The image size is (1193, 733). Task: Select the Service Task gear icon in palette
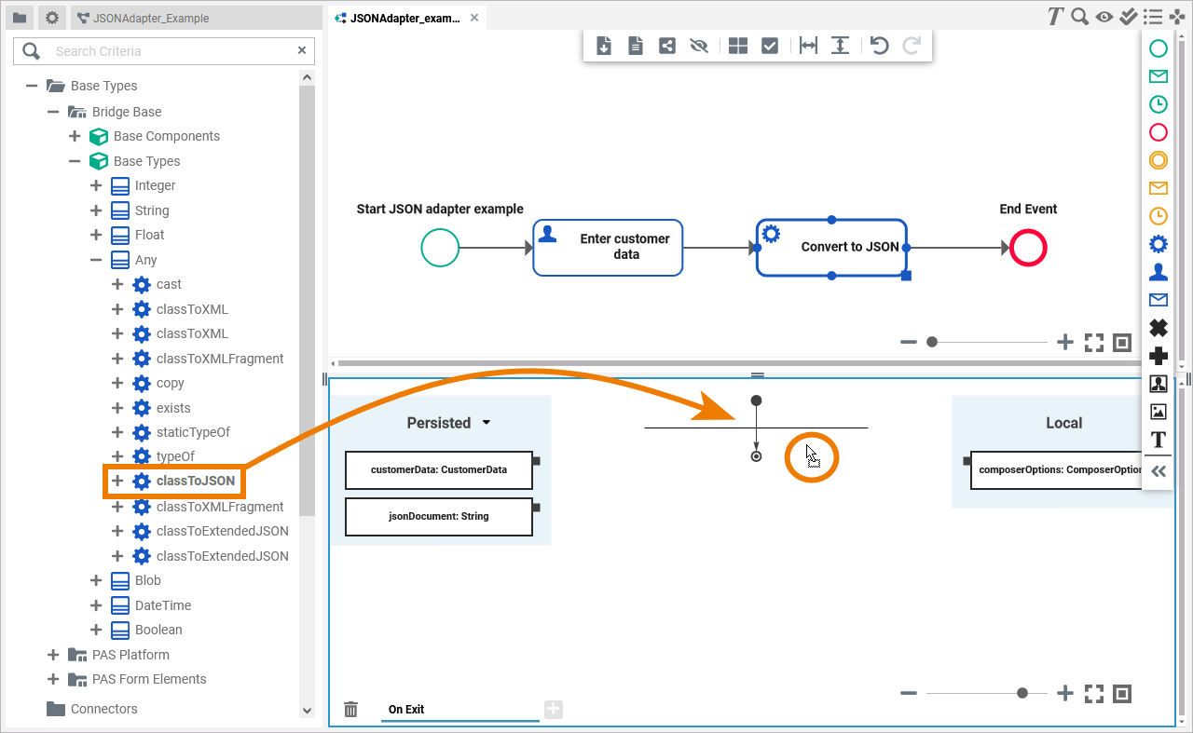(x=1158, y=243)
